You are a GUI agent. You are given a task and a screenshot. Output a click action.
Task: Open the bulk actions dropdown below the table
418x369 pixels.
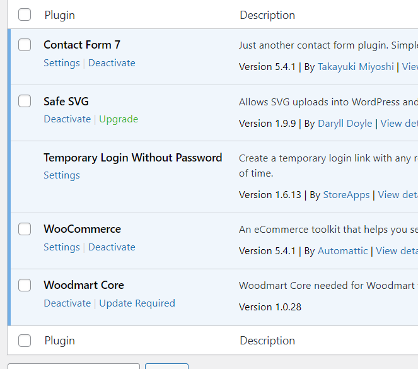click(74, 366)
